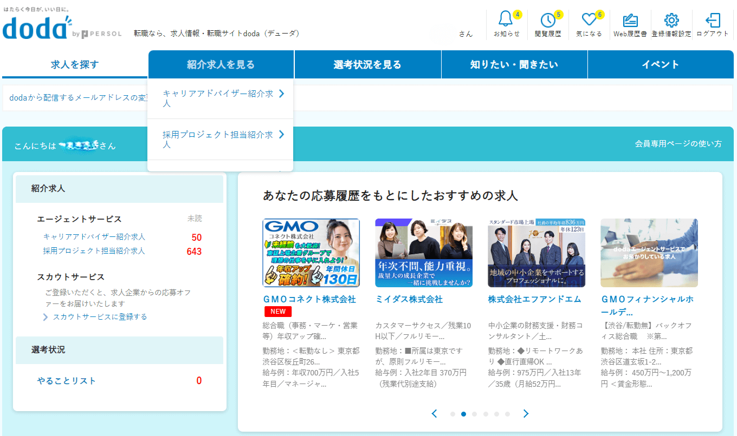Open やることリスト link

click(x=67, y=381)
